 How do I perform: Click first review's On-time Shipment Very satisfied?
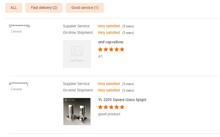[x=109, y=33]
